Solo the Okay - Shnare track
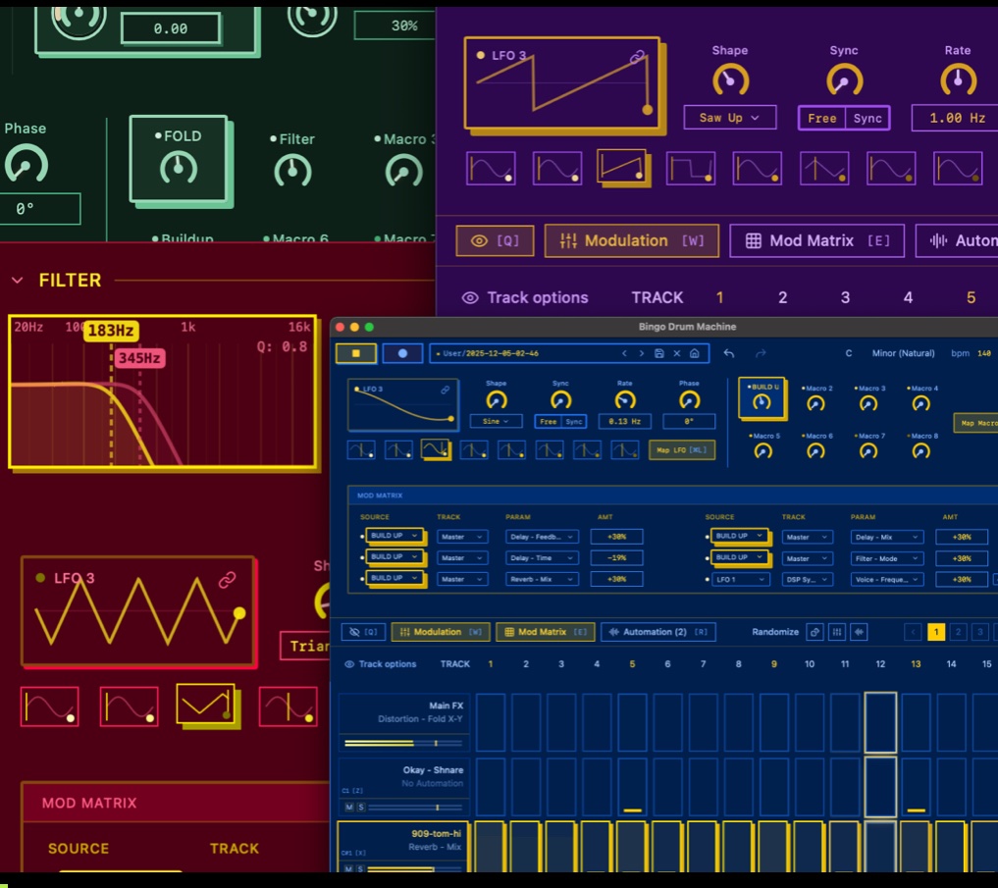The height and width of the screenshot is (888, 998). (x=361, y=808)
